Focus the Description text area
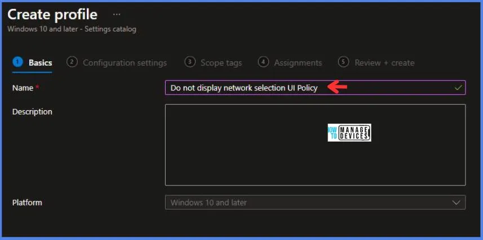The image size is (483, 240). [315, 145]
